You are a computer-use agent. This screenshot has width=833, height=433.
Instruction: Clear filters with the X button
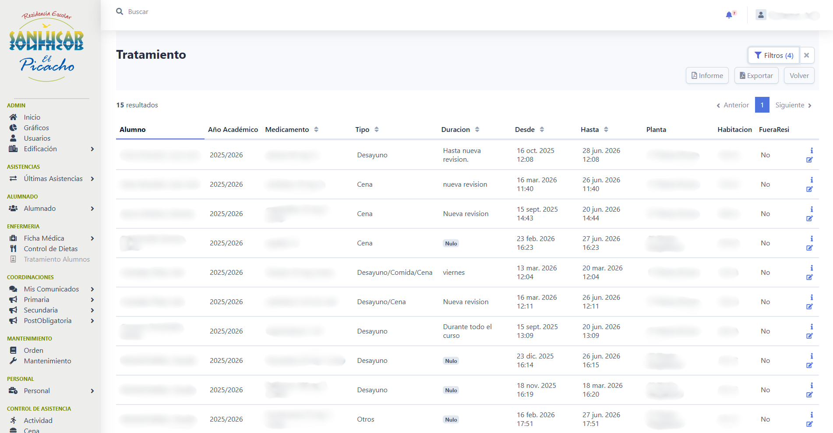806,55
